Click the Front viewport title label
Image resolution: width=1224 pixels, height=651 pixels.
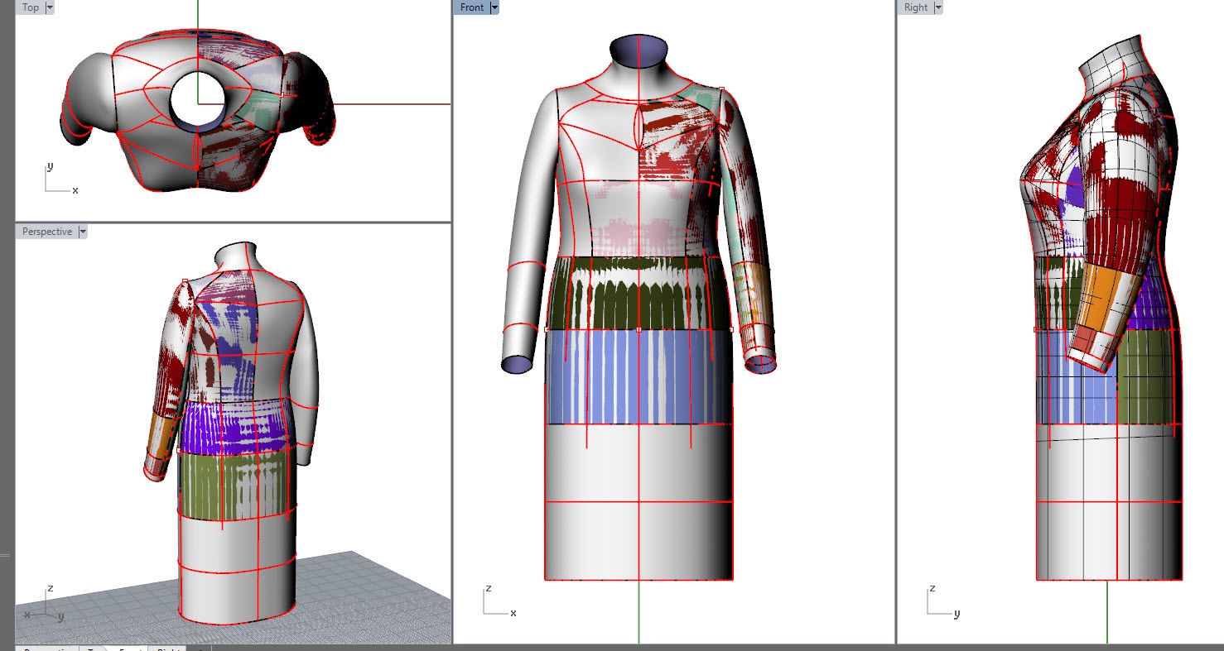point(472,7)
